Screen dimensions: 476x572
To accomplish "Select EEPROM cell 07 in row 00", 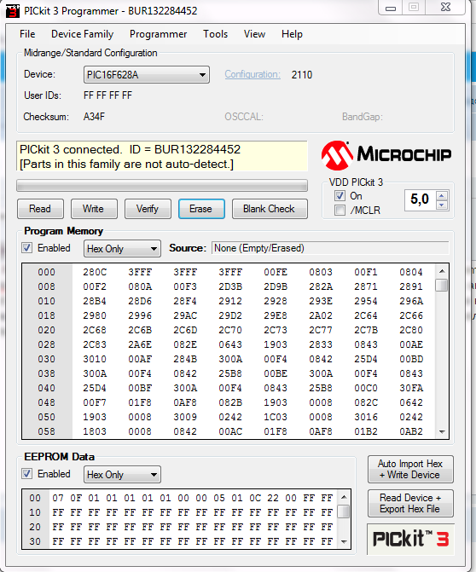I will coord(58,498).
